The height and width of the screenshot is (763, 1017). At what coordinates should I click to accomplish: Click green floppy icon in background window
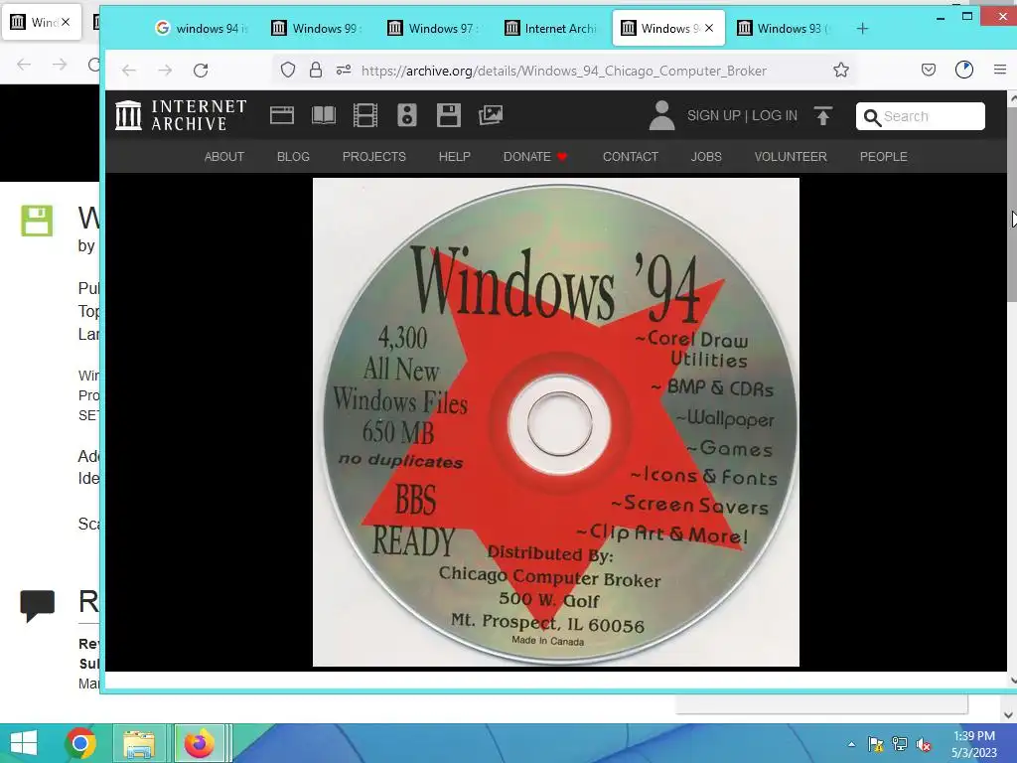(x=37, y=221)
